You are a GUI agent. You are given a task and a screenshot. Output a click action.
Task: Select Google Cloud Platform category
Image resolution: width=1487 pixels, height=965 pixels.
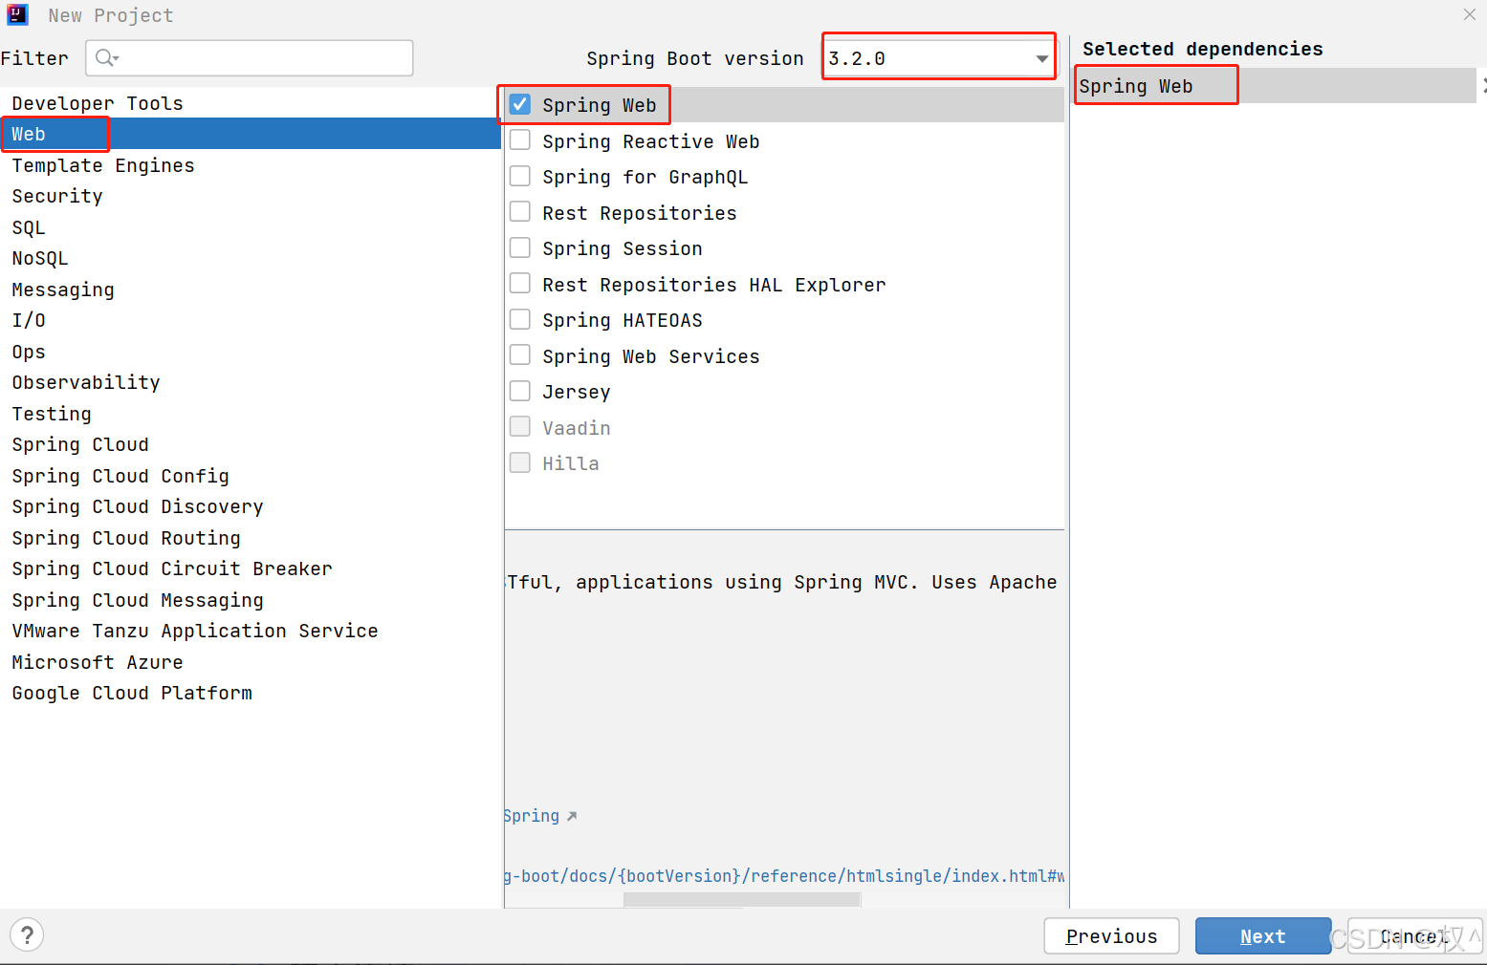[x=251, y=693]
